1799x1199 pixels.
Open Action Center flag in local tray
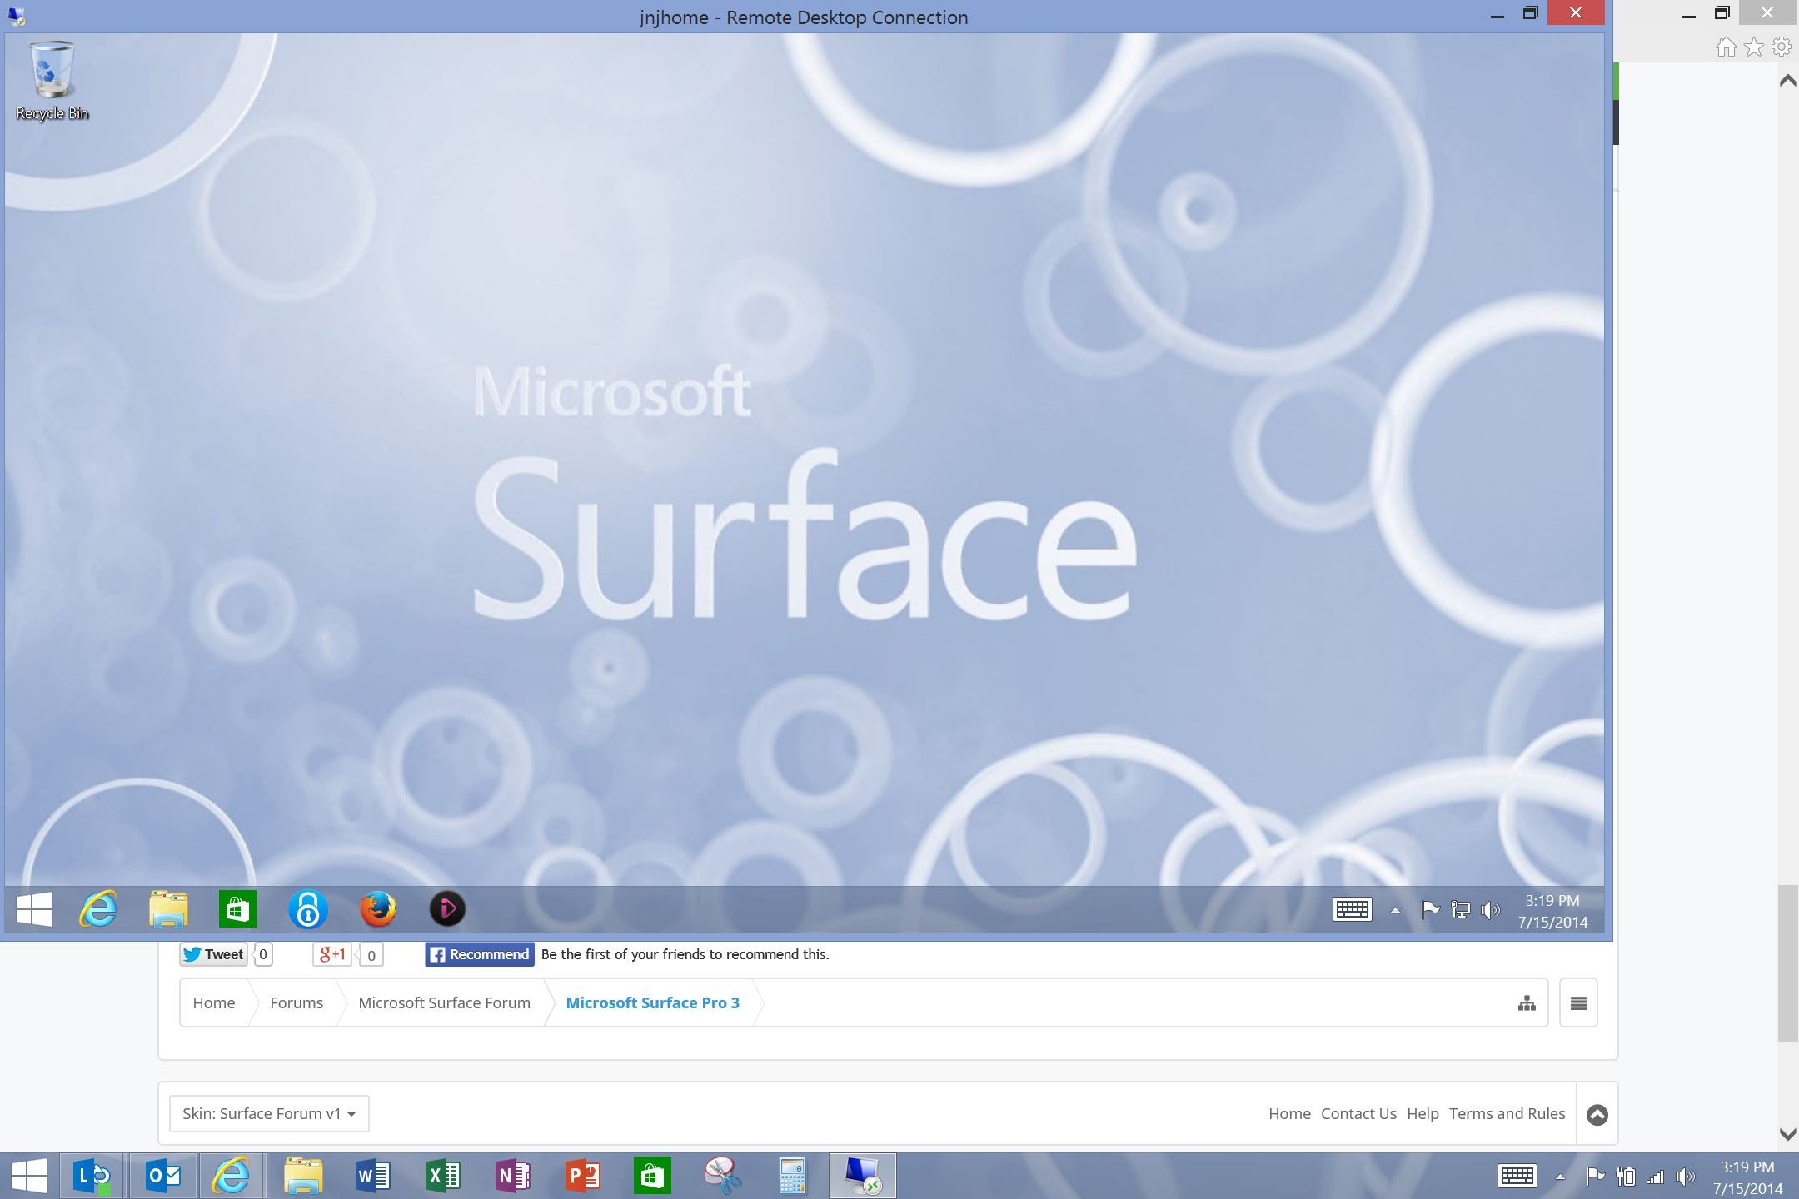1595,1177
